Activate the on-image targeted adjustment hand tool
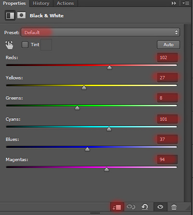Screen dimensions: 193x215 click(9, 45)
